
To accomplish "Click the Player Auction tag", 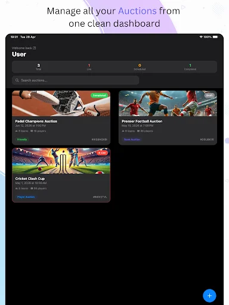I will pos(26,197).
